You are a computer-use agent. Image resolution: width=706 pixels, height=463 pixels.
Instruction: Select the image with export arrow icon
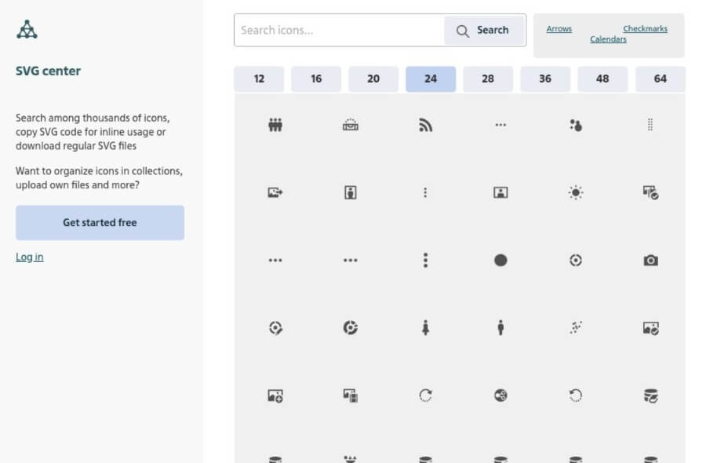point(275,193)
